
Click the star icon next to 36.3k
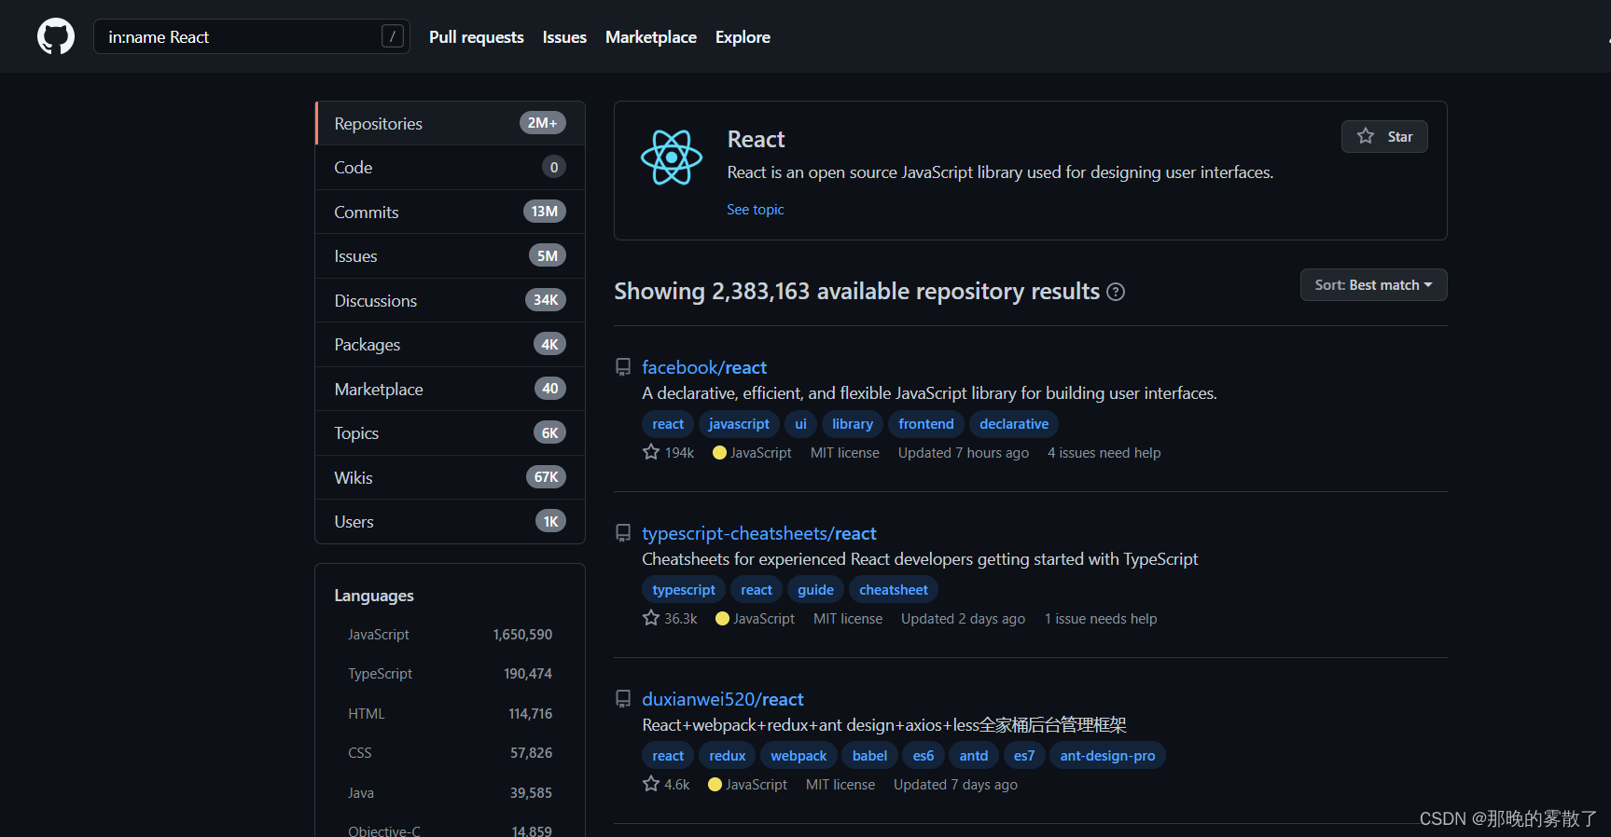651,618
